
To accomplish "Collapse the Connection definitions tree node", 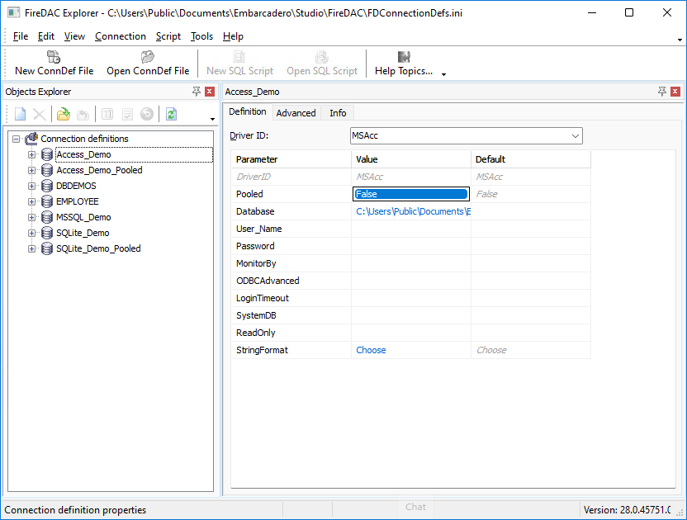I will click(x=17, y=139).
